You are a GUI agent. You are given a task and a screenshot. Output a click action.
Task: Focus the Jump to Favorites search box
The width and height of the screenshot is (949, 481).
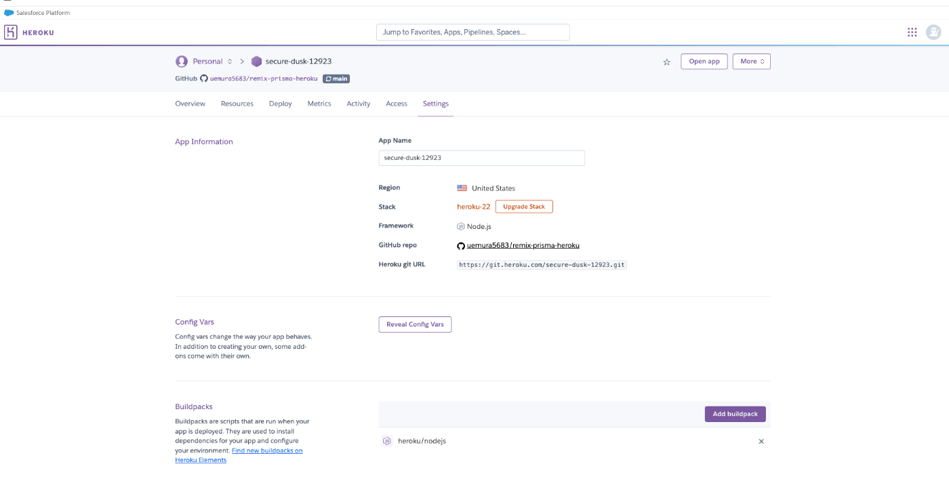coord(473,32)
